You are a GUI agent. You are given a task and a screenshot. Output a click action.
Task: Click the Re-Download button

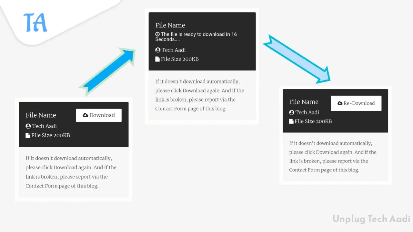[356, 103]
